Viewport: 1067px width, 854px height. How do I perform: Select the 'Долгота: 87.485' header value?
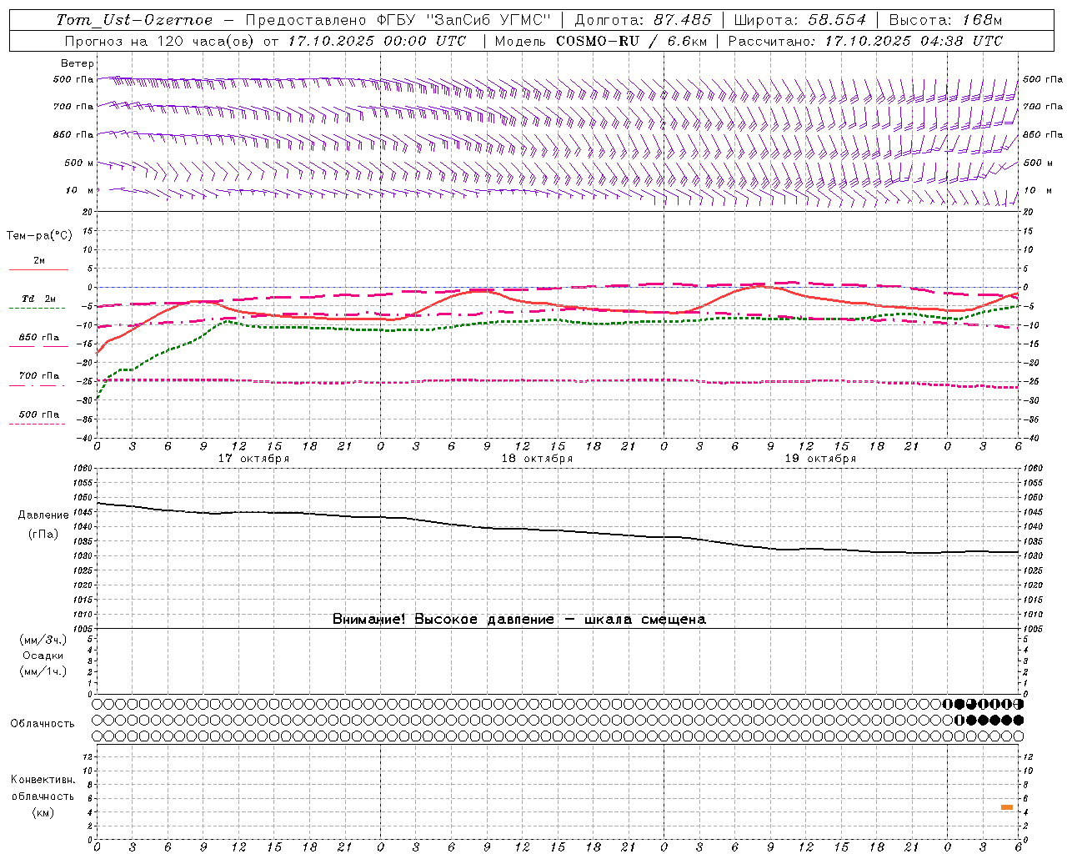(643, 20)
